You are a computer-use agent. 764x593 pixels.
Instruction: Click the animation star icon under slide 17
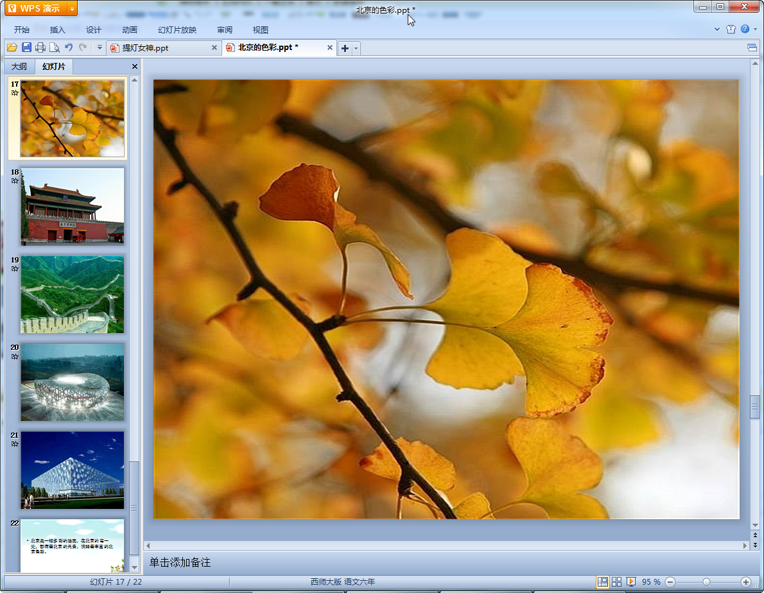15,93
